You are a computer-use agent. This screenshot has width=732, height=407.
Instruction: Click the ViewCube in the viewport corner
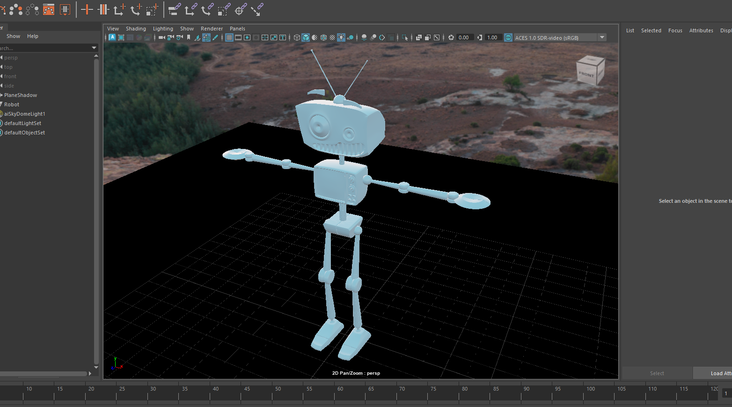click(x=590, y=70)
